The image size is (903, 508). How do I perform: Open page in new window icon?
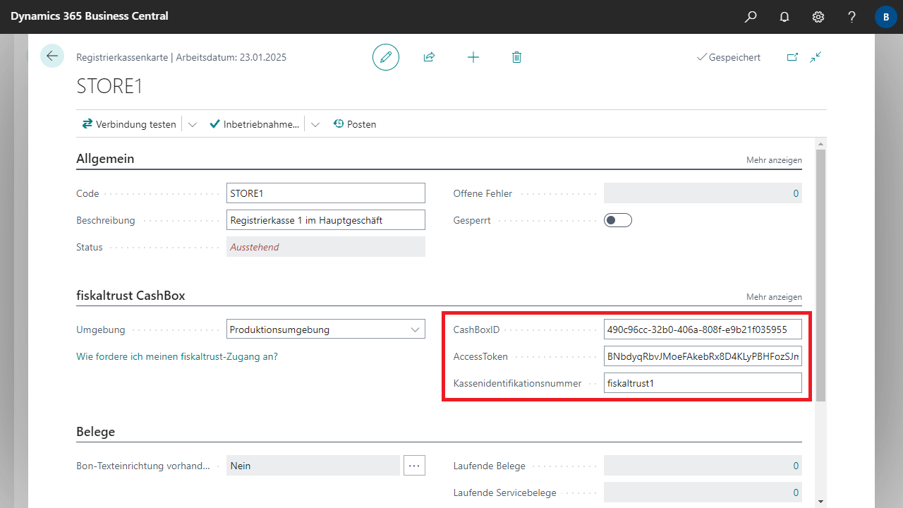pyautogui.click(x=792, y=57)
